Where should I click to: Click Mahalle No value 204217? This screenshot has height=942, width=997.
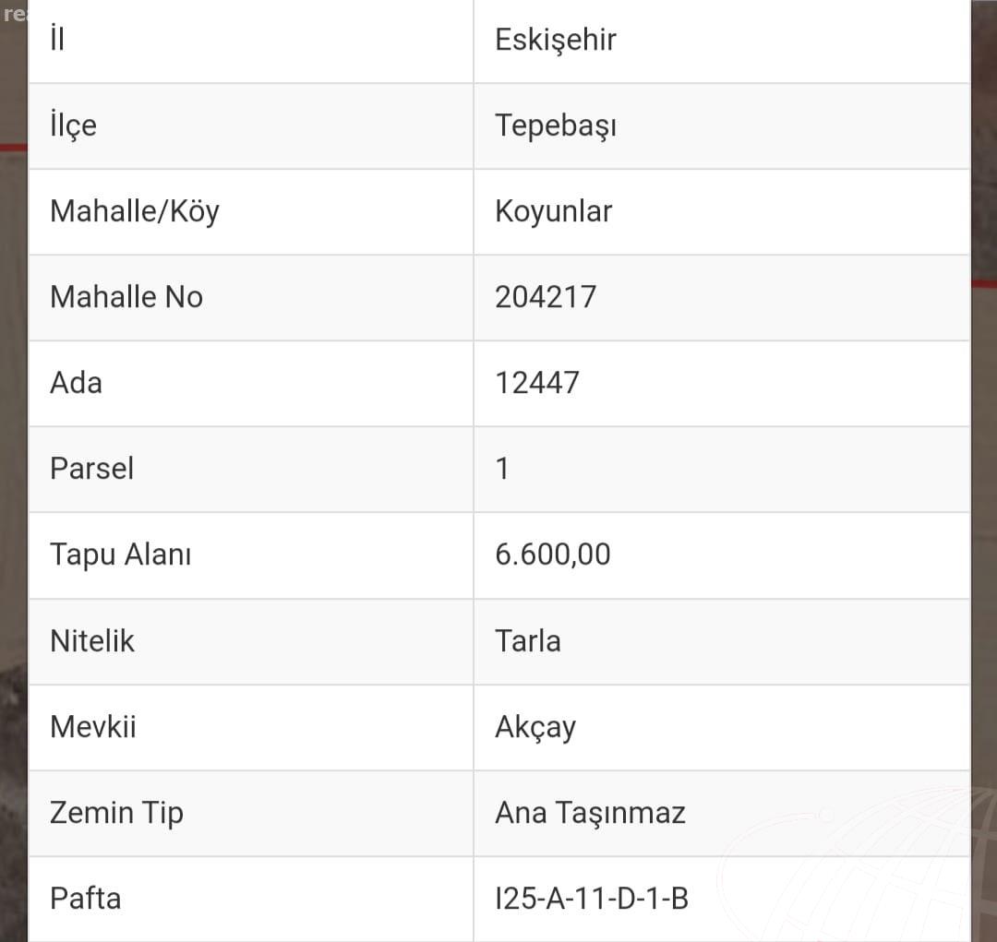pos(546,297)
